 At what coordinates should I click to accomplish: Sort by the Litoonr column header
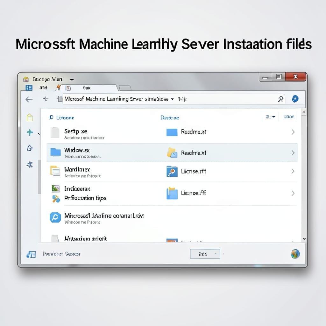65,118
